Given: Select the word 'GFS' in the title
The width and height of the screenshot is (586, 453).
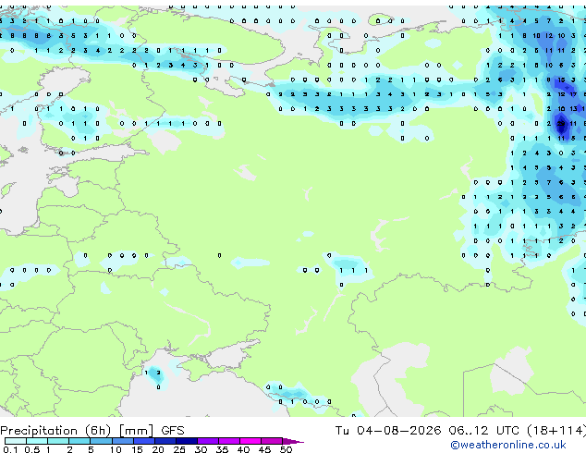Looking at the screenshot, I should 173,431.
